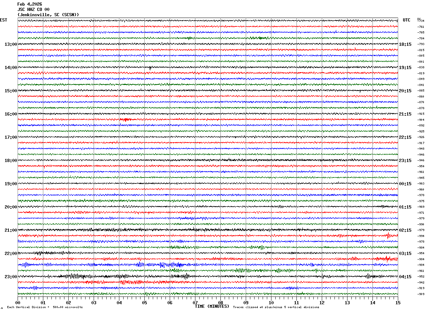
Task: Click minute tick 00 at axis start
Action: (x=18, y=302)
